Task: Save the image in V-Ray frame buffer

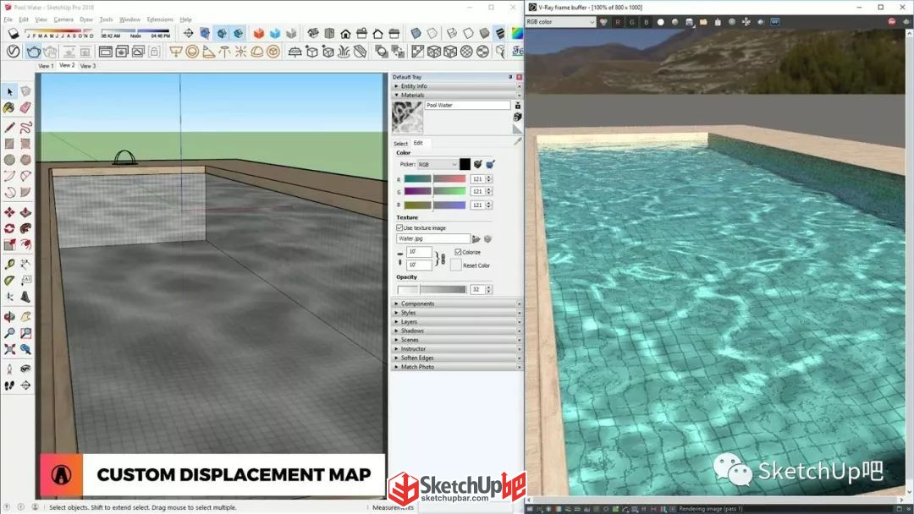Action: (x=690, y=22)
